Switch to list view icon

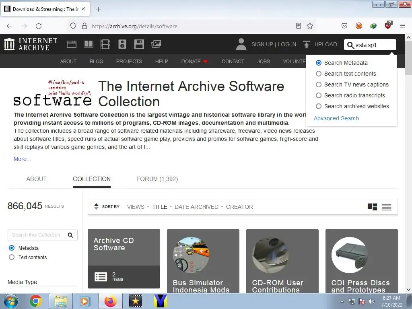point(387,207)
